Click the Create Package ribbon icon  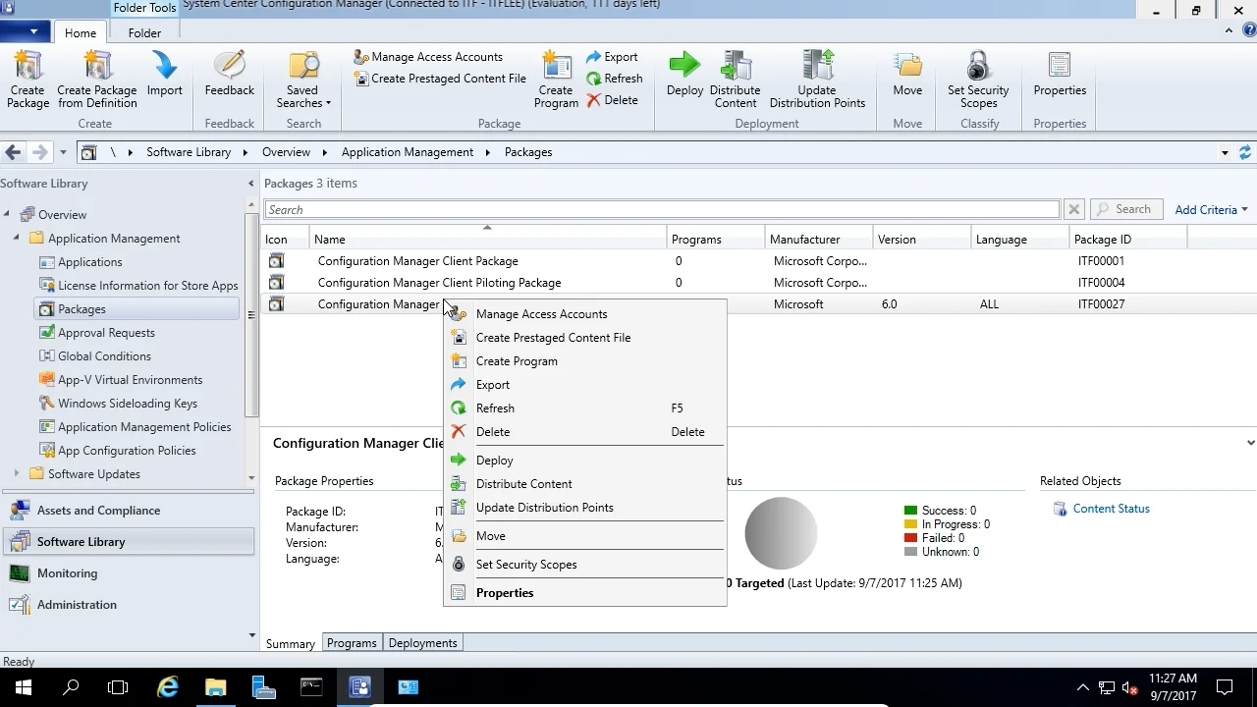pyautogui.click(x=27, y=79)
